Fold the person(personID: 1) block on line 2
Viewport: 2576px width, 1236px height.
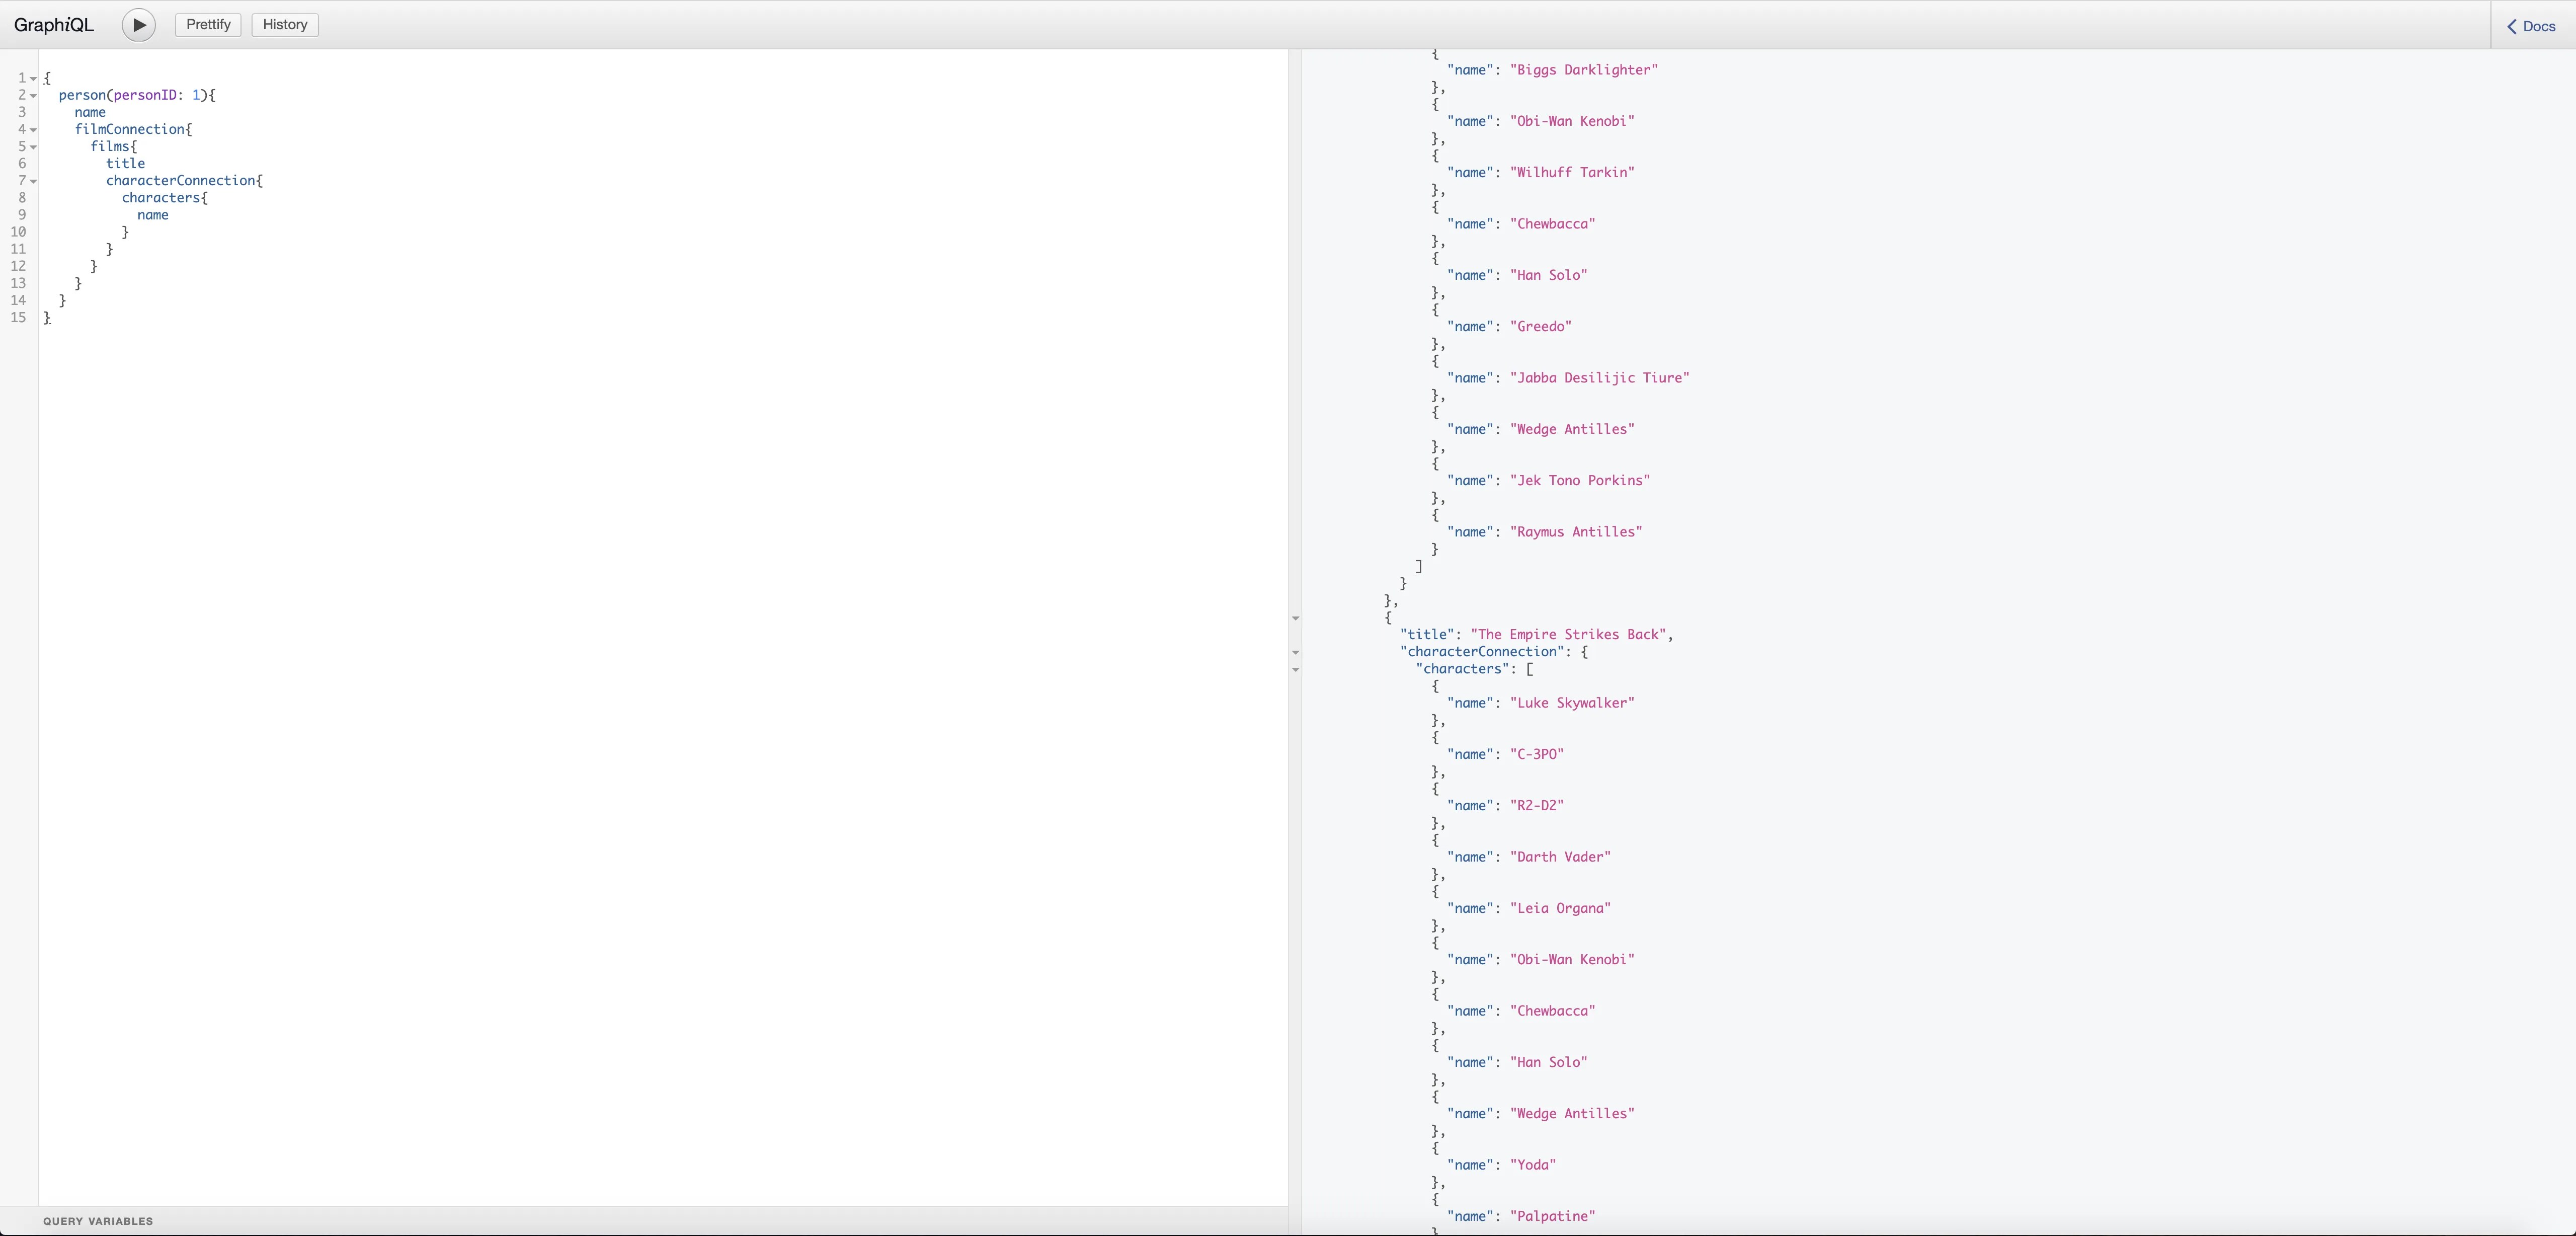33,95
